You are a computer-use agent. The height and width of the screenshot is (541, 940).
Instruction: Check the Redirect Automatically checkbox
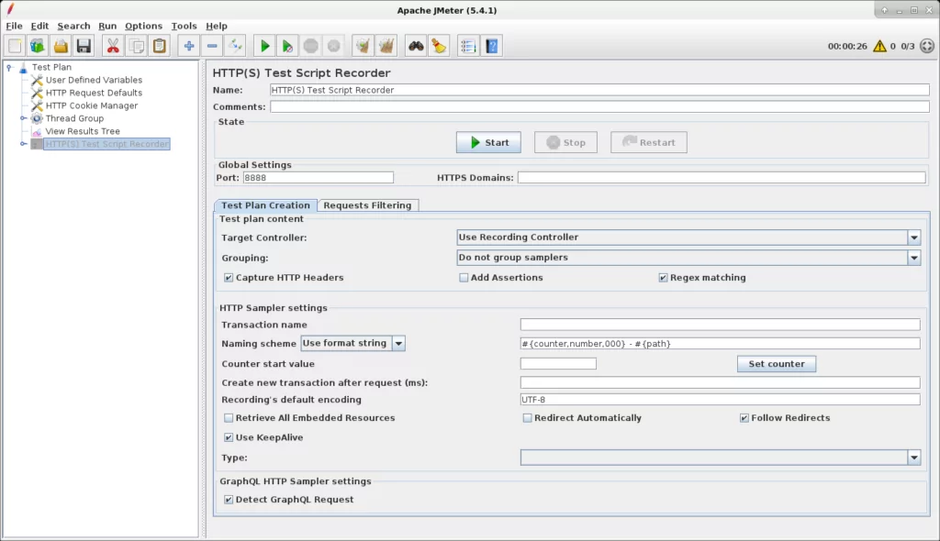527,418
